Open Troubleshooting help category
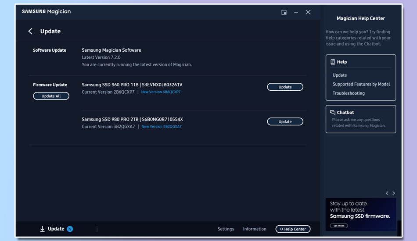The width and height of the screenshot is (417, 241). point(349,93)
